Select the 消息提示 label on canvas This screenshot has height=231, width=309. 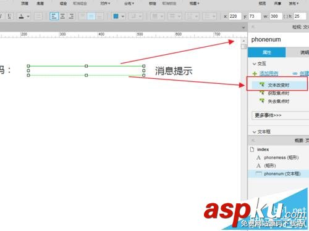coord(174,71)
